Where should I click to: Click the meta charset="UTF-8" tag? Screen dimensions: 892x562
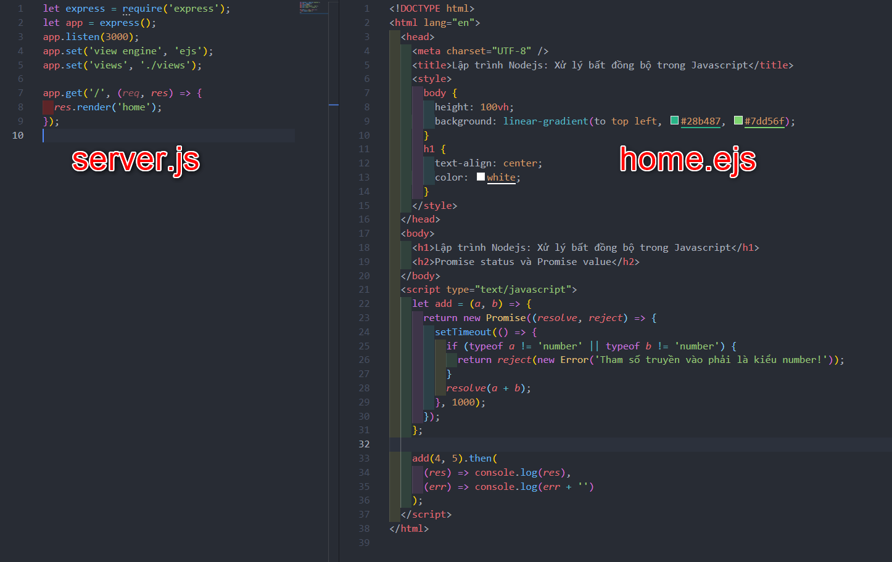click(480, 51)
